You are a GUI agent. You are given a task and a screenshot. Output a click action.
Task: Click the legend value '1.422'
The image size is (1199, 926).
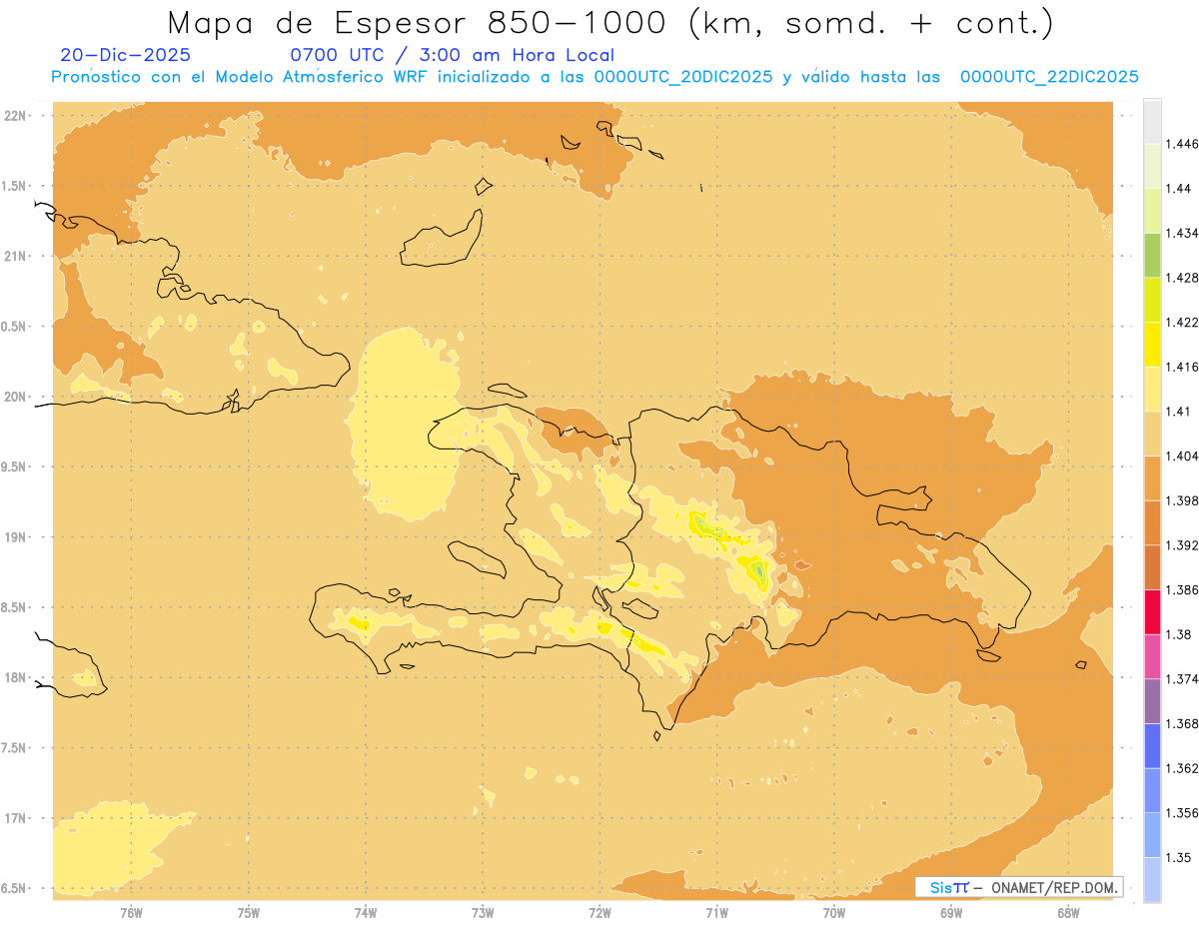click(1181, 322)
